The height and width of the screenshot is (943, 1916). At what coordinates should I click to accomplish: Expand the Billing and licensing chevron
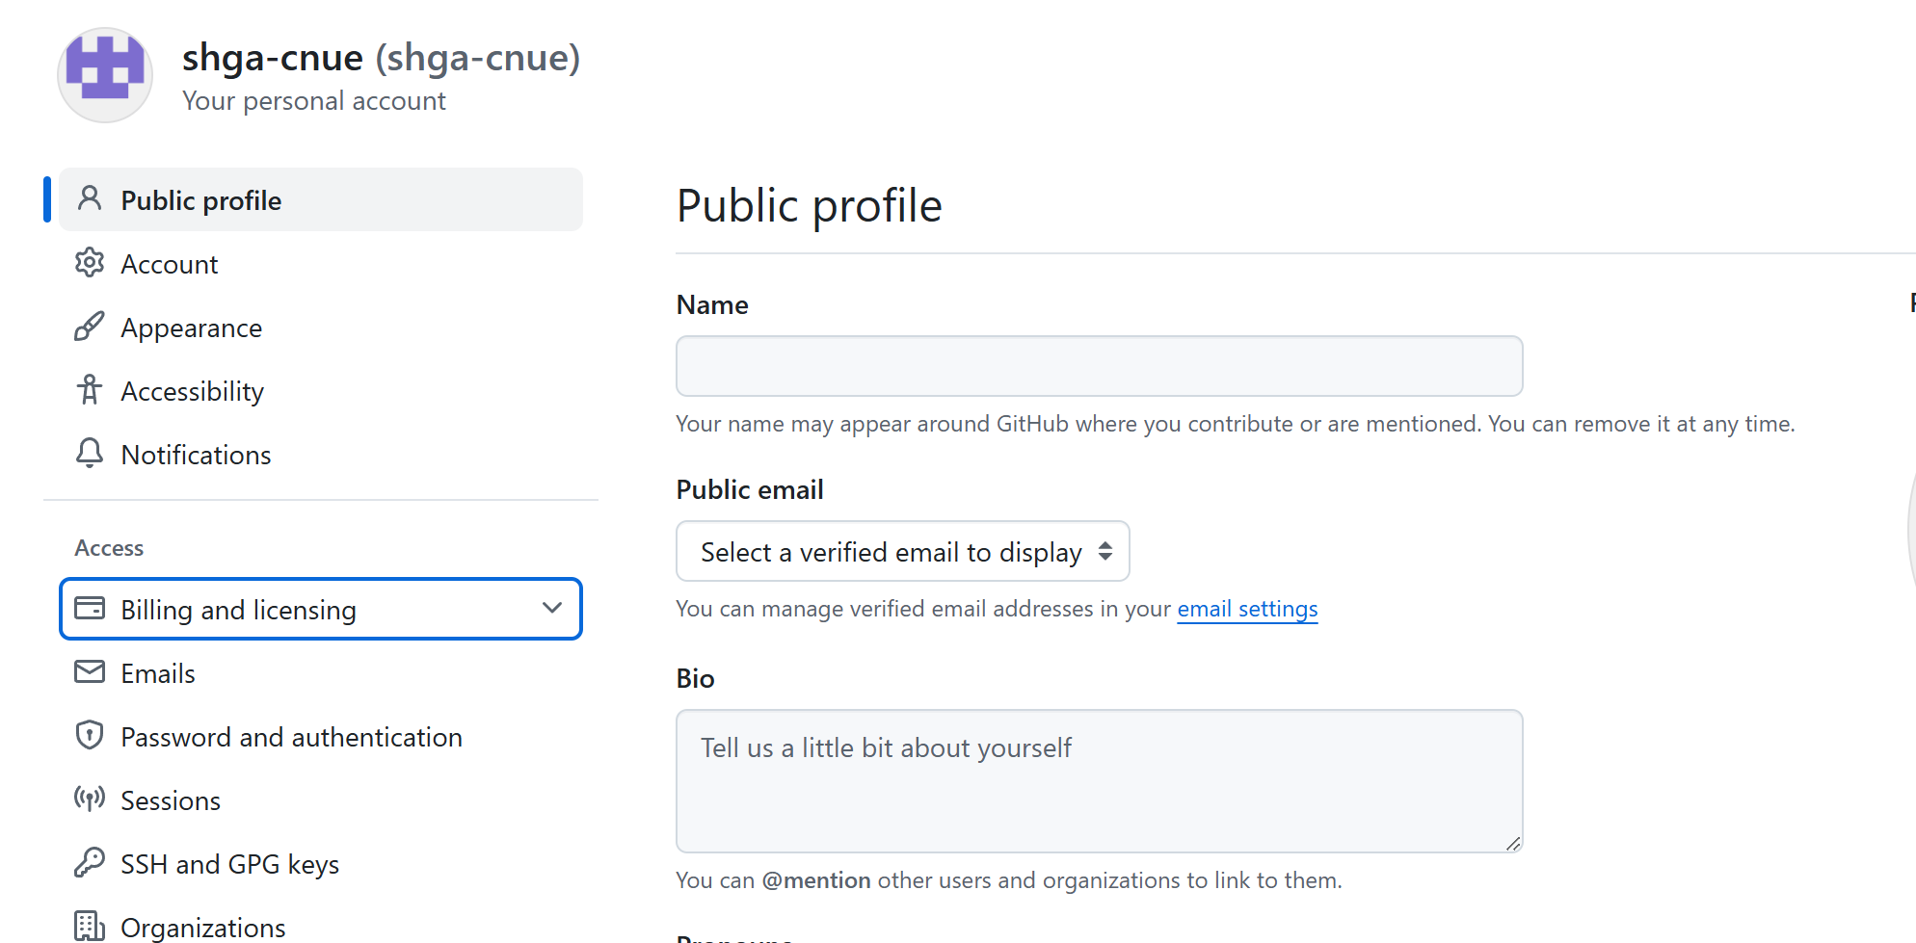click(x=552, y=608)
